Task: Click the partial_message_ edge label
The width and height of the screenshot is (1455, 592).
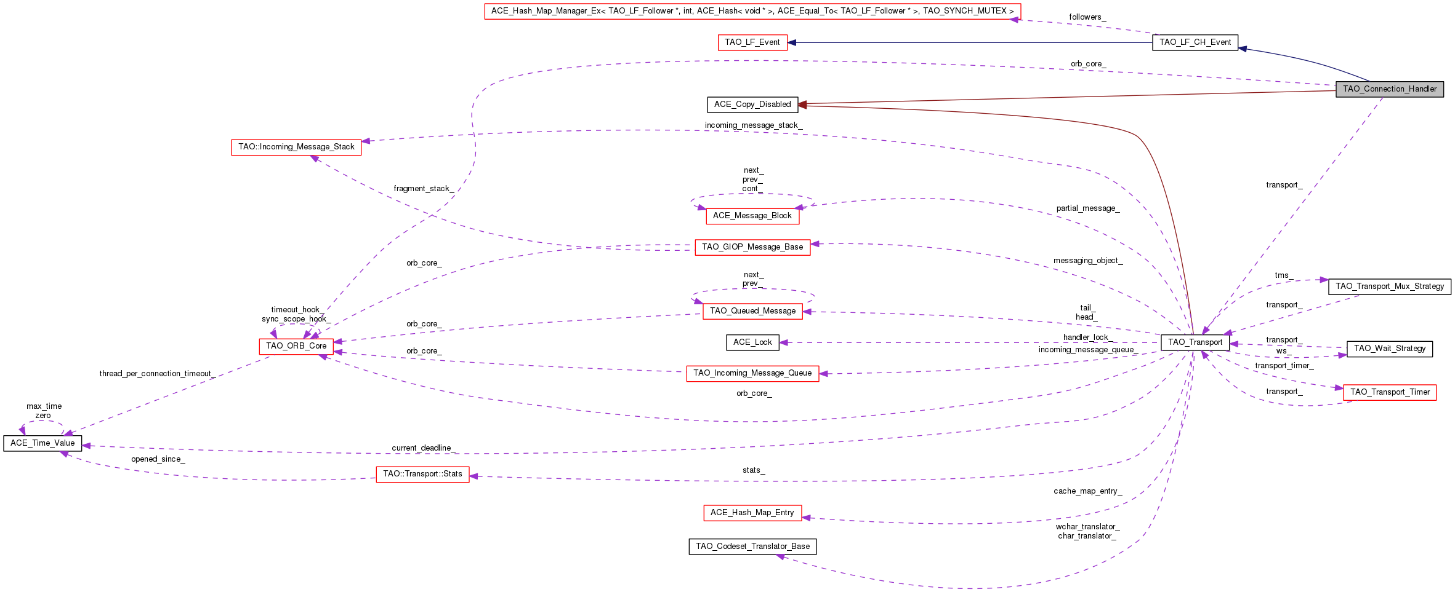Action: click(1088, 208)
